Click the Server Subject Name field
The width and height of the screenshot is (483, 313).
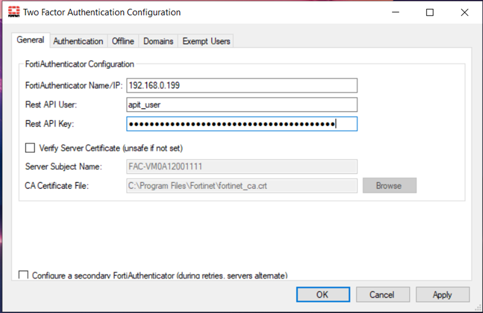point(242,167)
